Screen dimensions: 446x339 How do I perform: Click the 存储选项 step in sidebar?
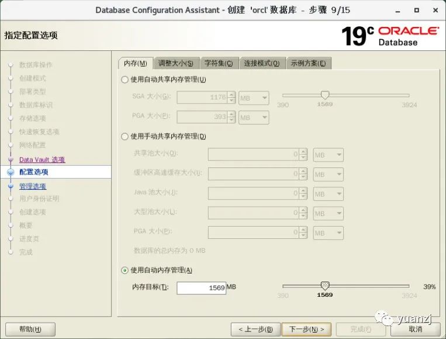(x=32, y=118)
